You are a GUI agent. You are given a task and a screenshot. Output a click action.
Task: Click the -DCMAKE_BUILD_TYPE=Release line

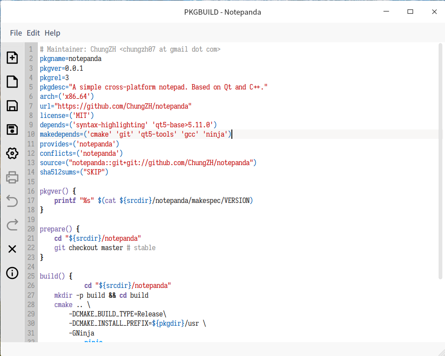117,314
